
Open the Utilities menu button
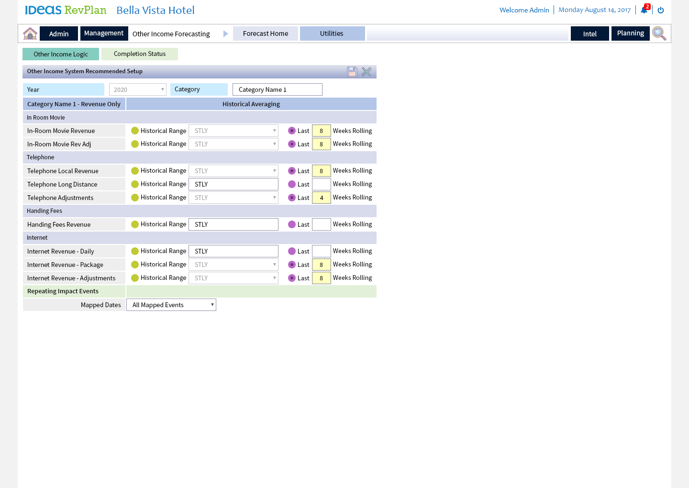point(332,33)
